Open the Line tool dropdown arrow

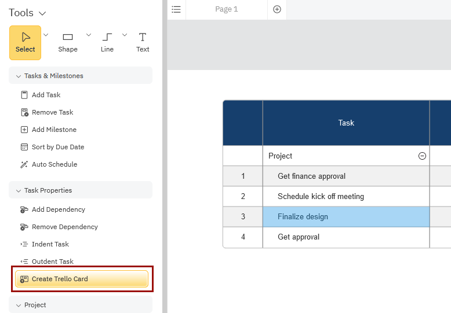coord(125,35)
